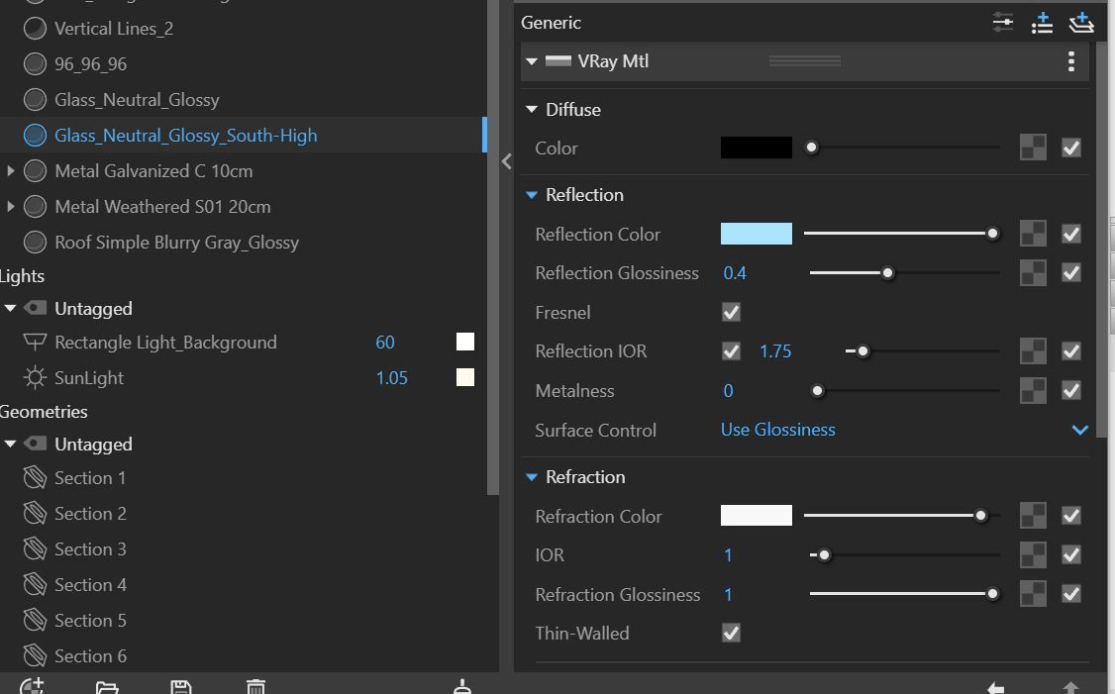Click the tag icon beside Lights Untagged
1115x694 pixels.
click(x=35, y=308)
